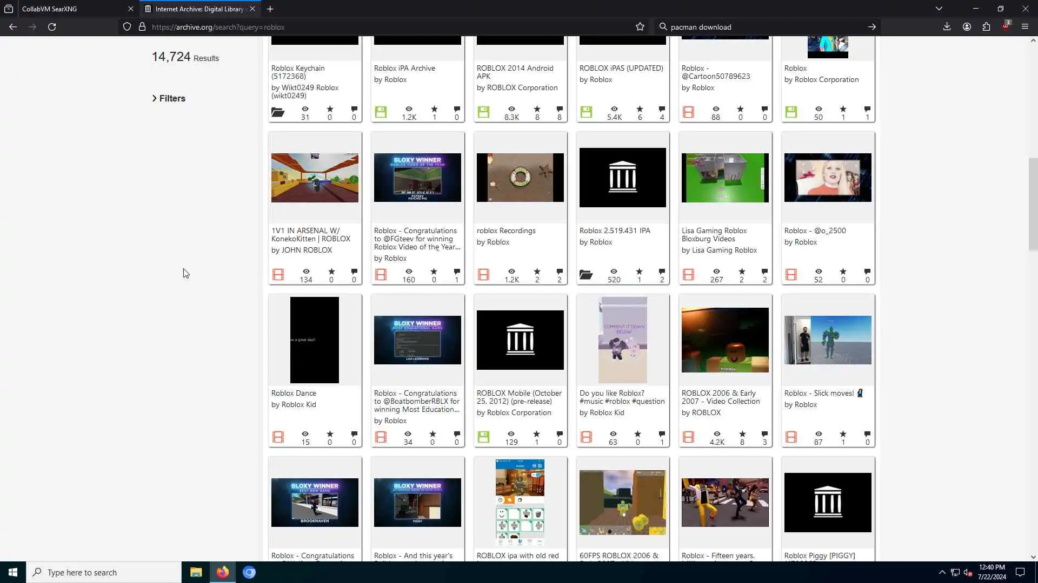
Task: Click the views eye on Lisa Gaming Roblox card
Action: point(716,272)
